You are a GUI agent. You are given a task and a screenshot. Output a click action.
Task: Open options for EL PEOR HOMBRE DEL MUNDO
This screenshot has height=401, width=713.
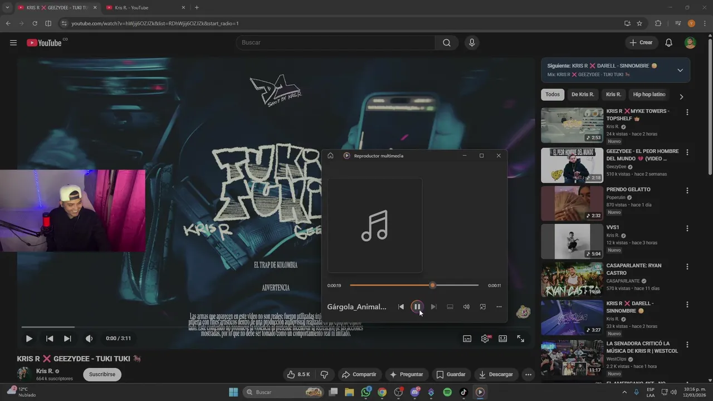click(687, 152)
